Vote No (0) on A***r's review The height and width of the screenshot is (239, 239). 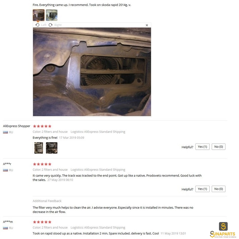point(219,189)
